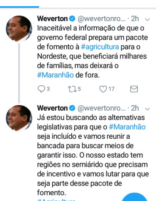This screenshot has height=201, width=156.
Task: Open #Maranhão hashtag in second tweet
Action: click(127, 127)
